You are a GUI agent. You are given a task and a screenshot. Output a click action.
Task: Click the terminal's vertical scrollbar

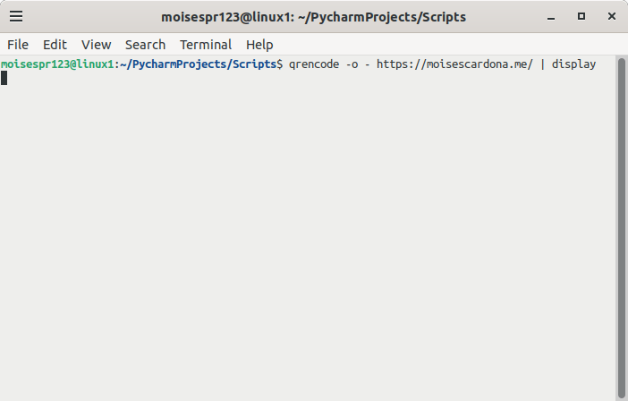click(x=621, y=224)
